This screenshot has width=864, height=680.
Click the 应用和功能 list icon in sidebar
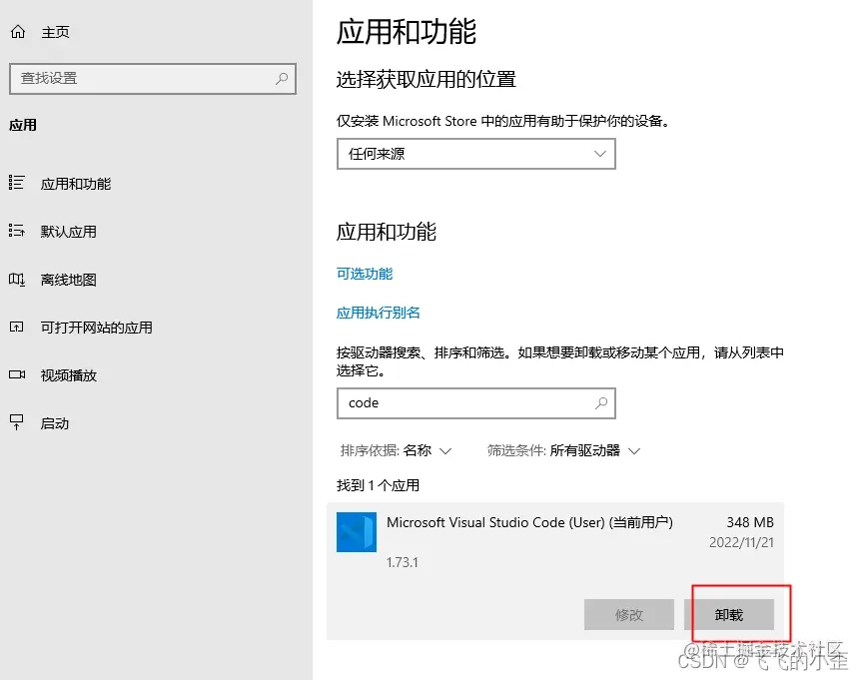17,183
